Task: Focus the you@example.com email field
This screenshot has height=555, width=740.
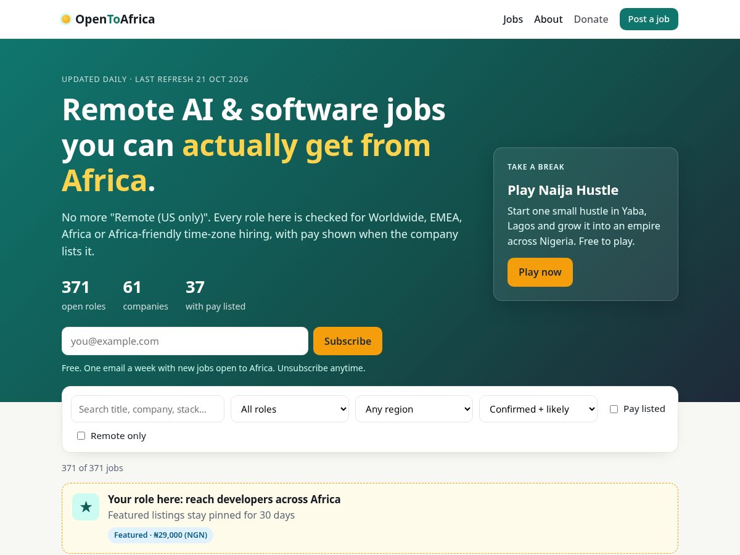Action: (185, 341)
